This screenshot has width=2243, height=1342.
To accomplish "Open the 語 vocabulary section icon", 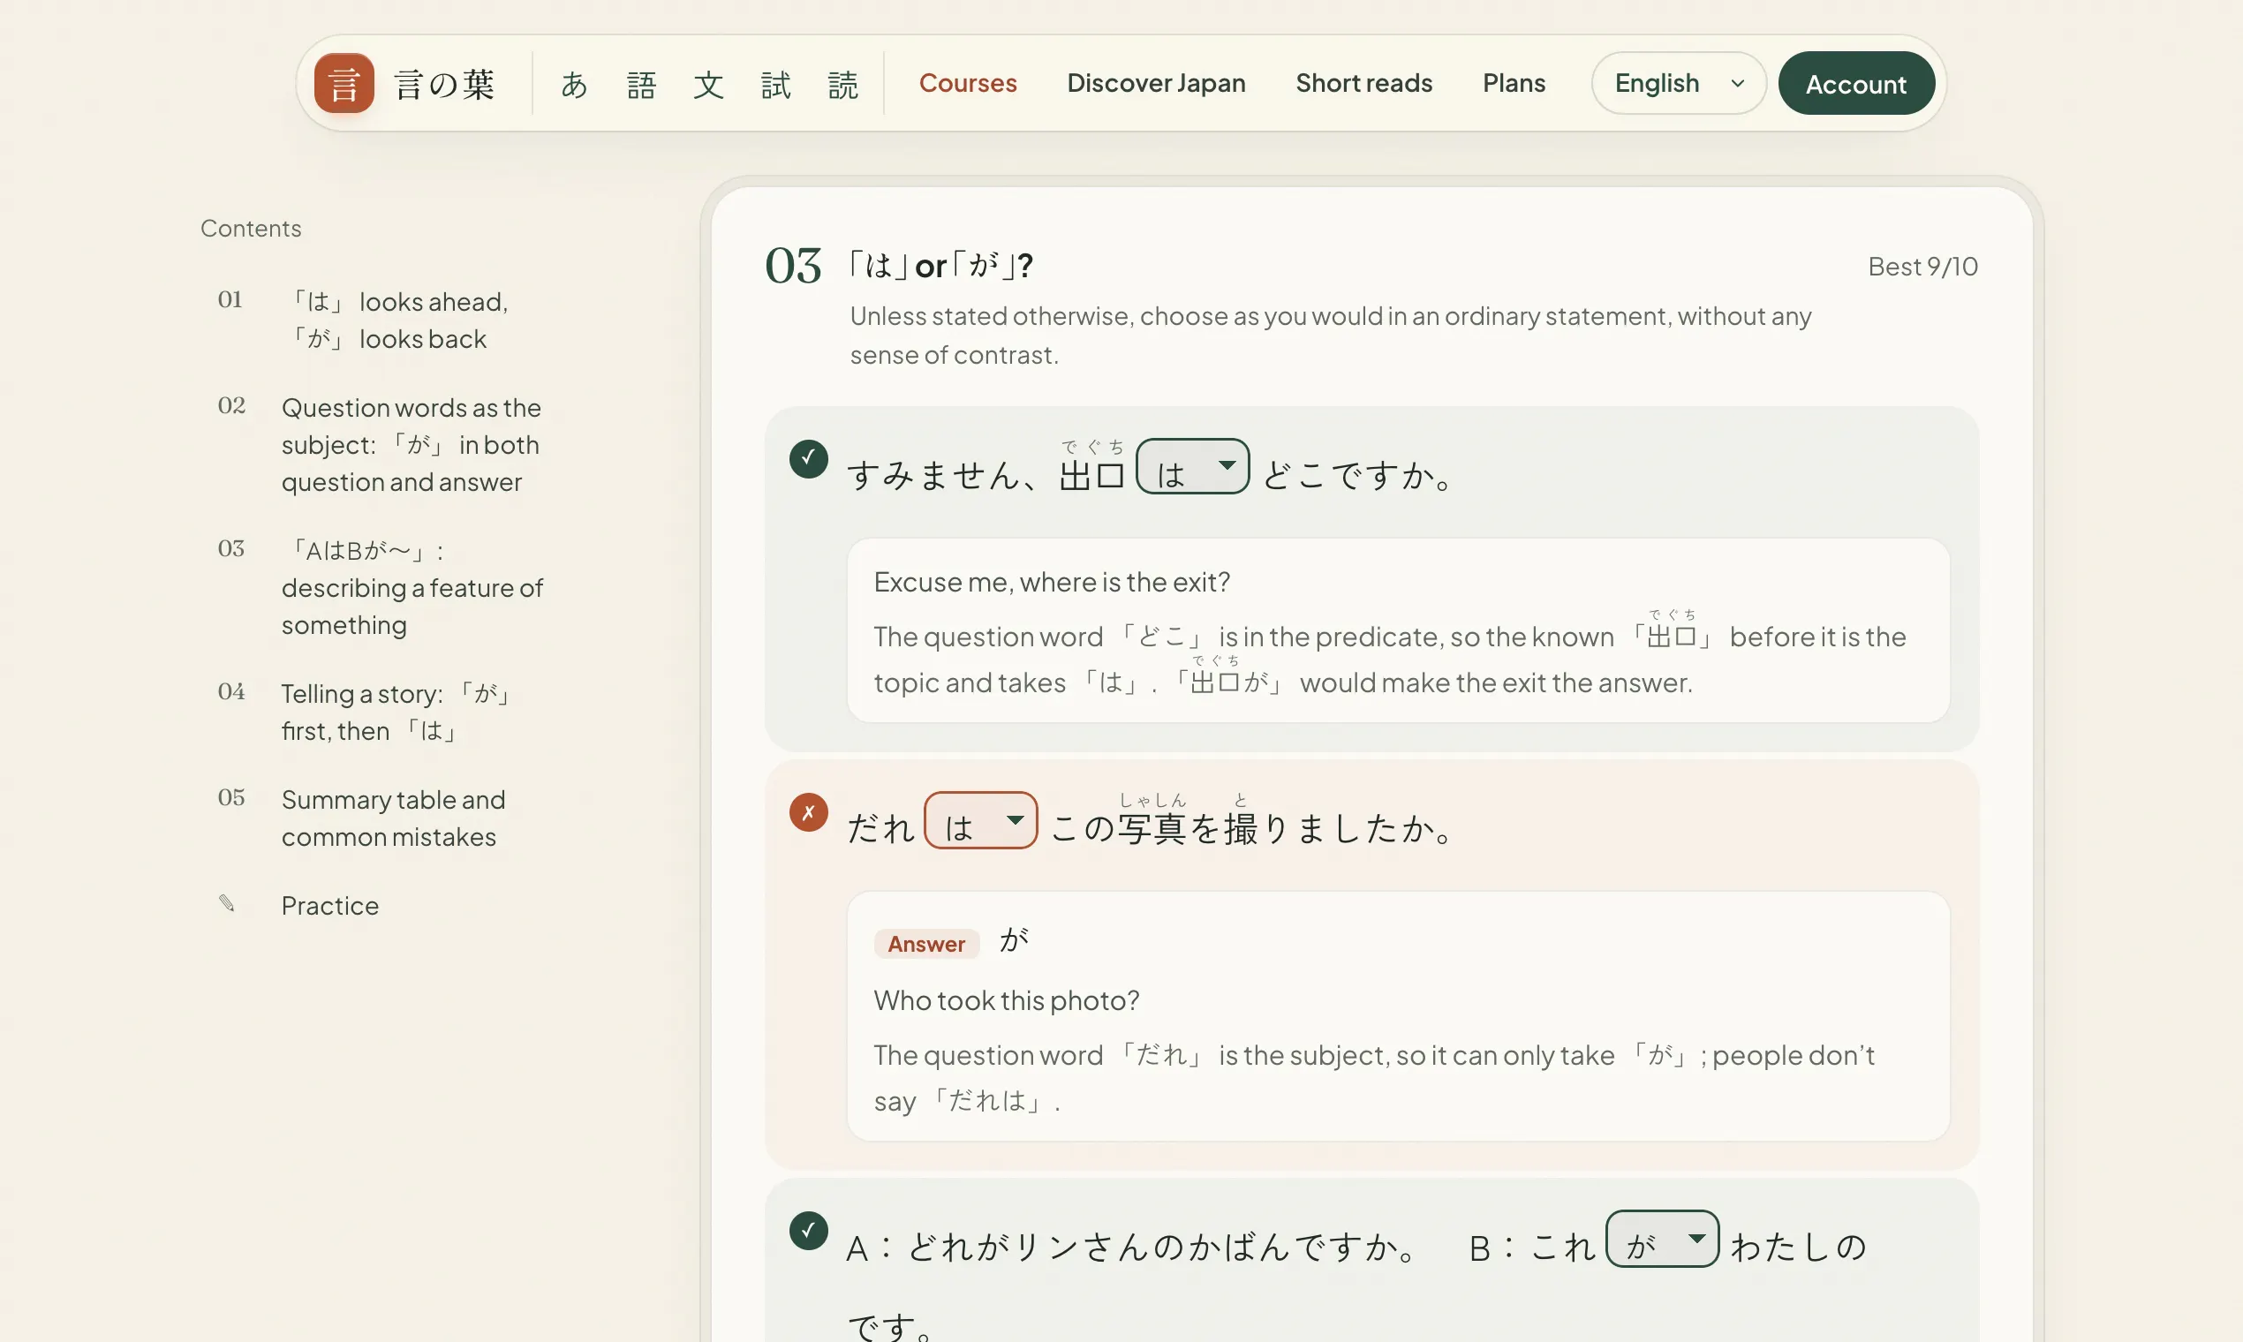I will pyautogui.click(x=641, y=84).
